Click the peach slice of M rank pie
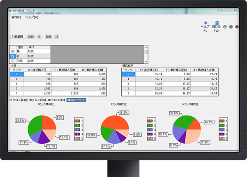 click(x=193, y=136)
